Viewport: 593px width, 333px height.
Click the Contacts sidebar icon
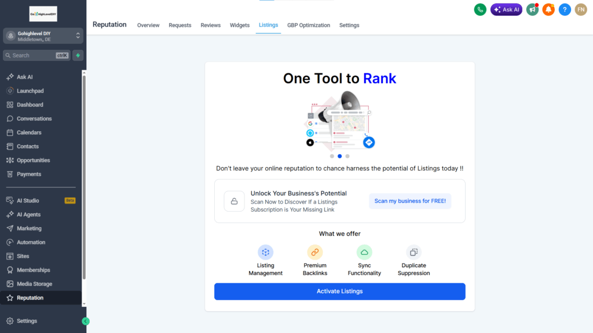(x=10, y=146)
